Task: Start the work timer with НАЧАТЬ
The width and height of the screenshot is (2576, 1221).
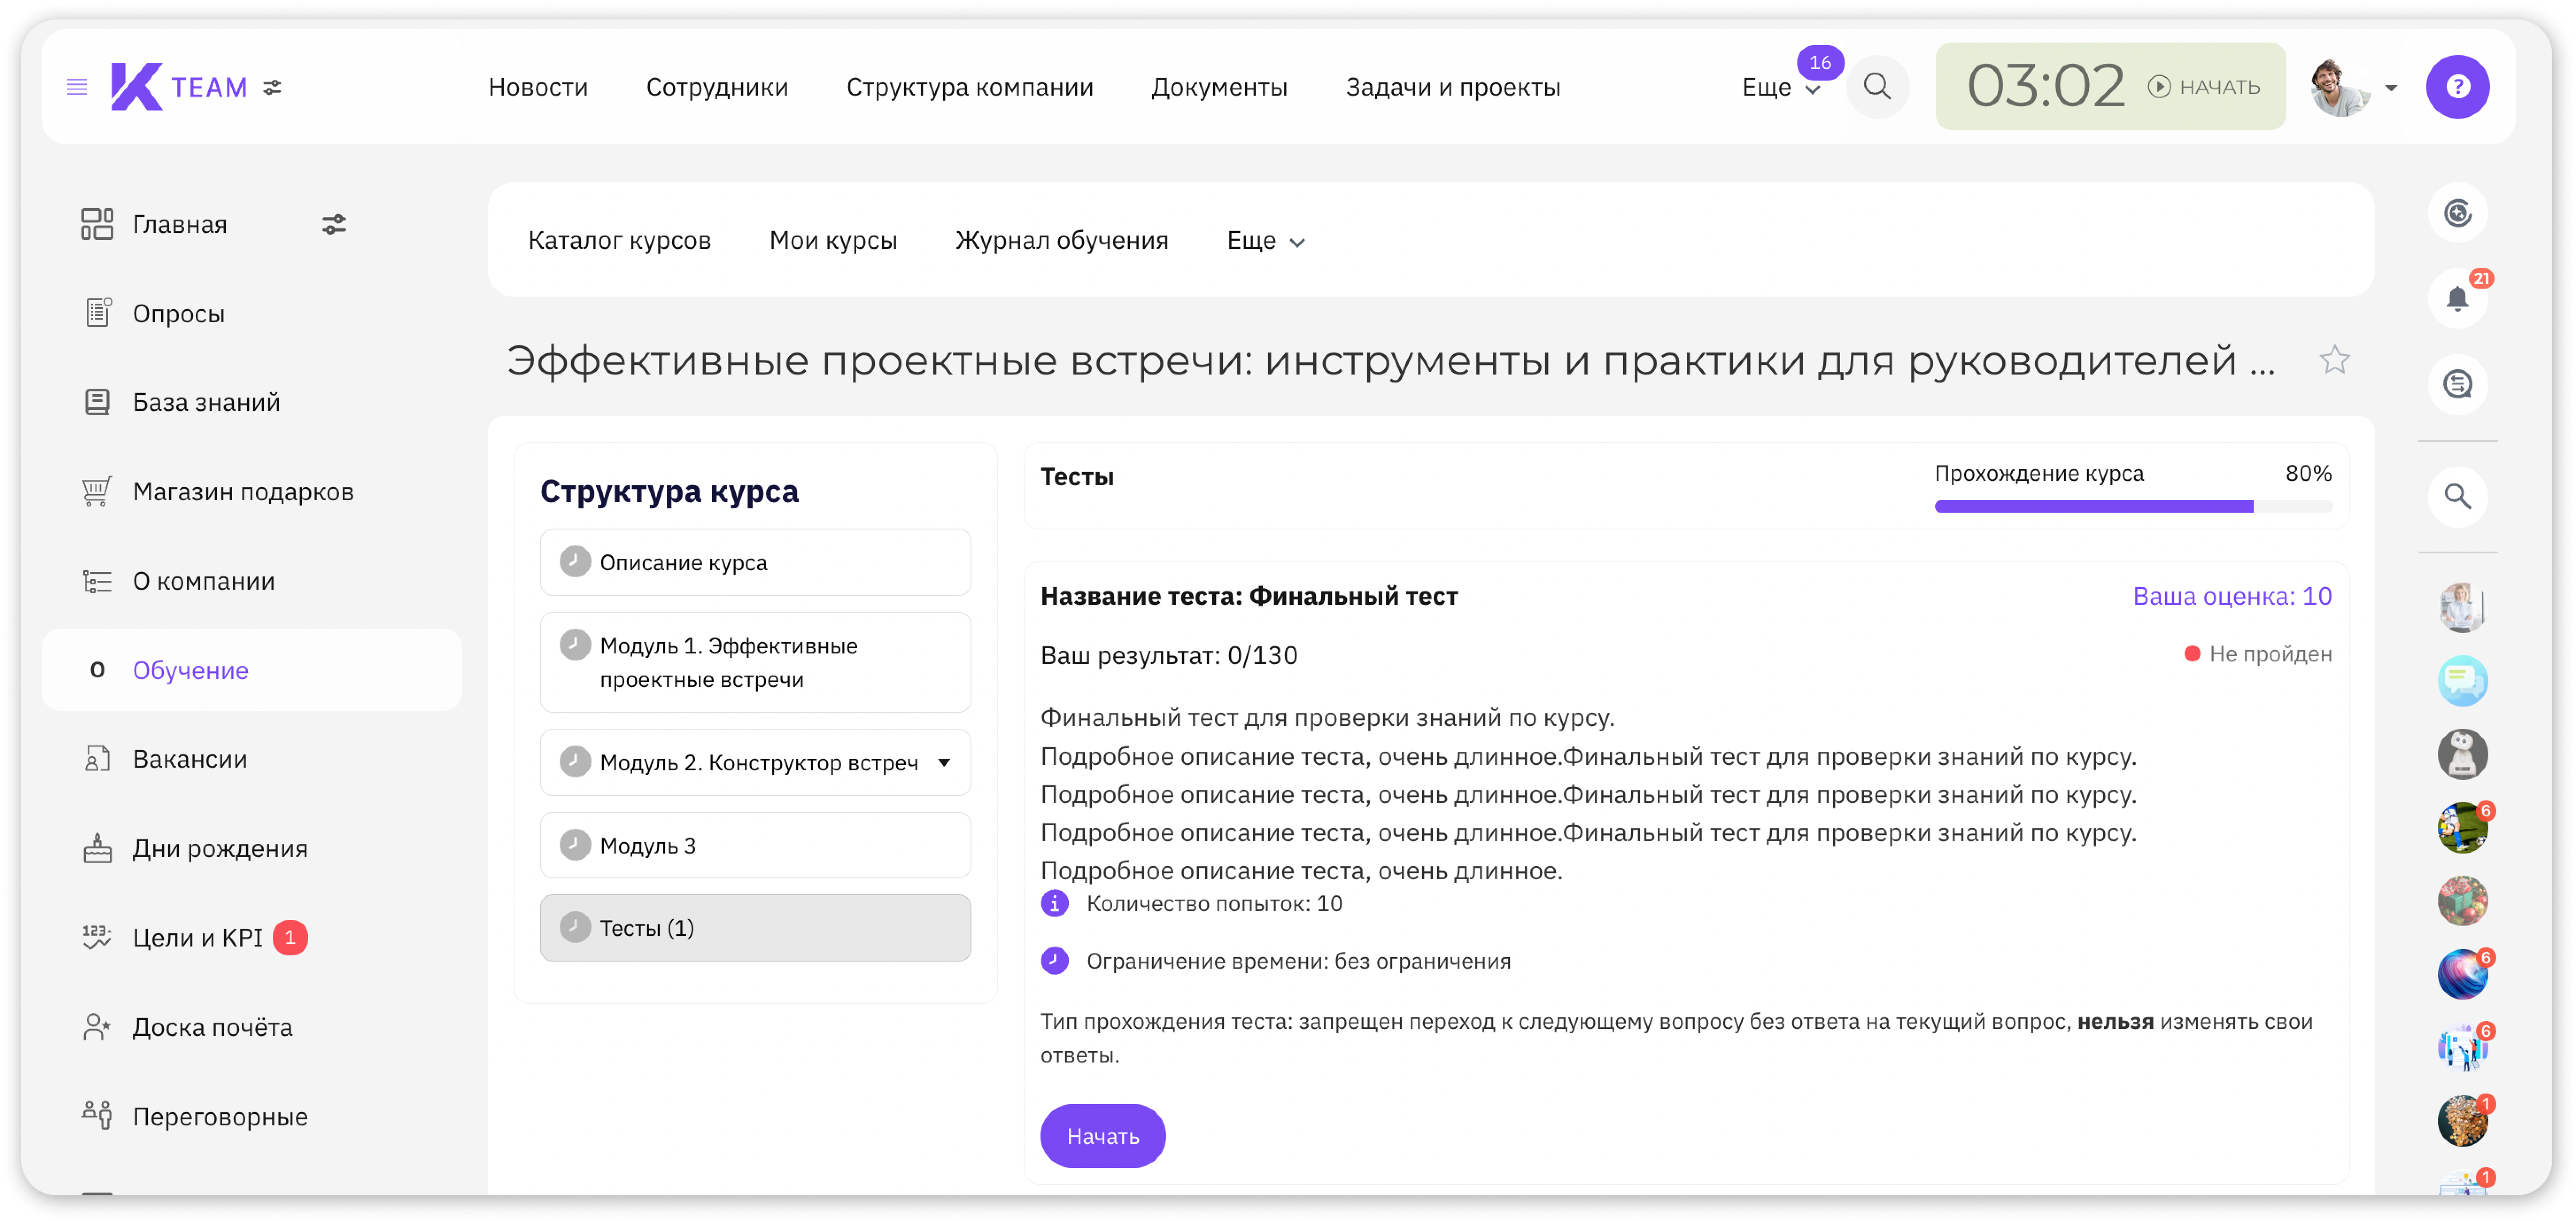Action: click(x=2204, y=87)
